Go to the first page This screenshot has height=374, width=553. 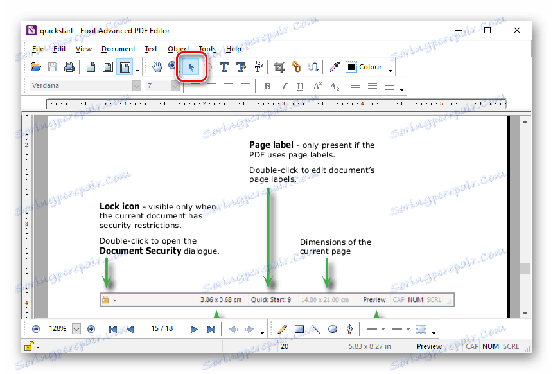[113, 329]
